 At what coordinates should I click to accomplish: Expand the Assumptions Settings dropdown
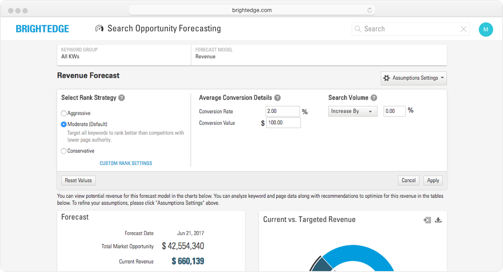tap(413, 78)
